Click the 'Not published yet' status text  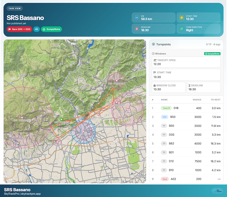tap(16, 23)
